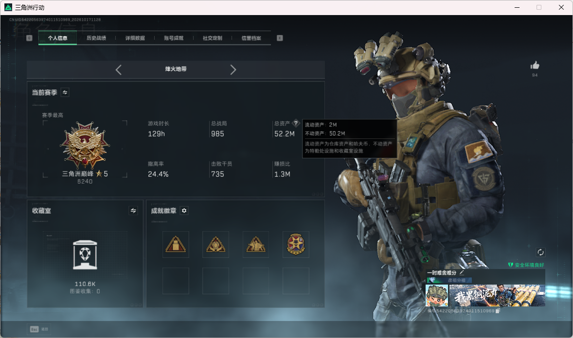Select the triangle gem-in-hands achievement badge
The width and height of the screenshot is (573, 338).
pyautogui.click(x=215, y=244)
